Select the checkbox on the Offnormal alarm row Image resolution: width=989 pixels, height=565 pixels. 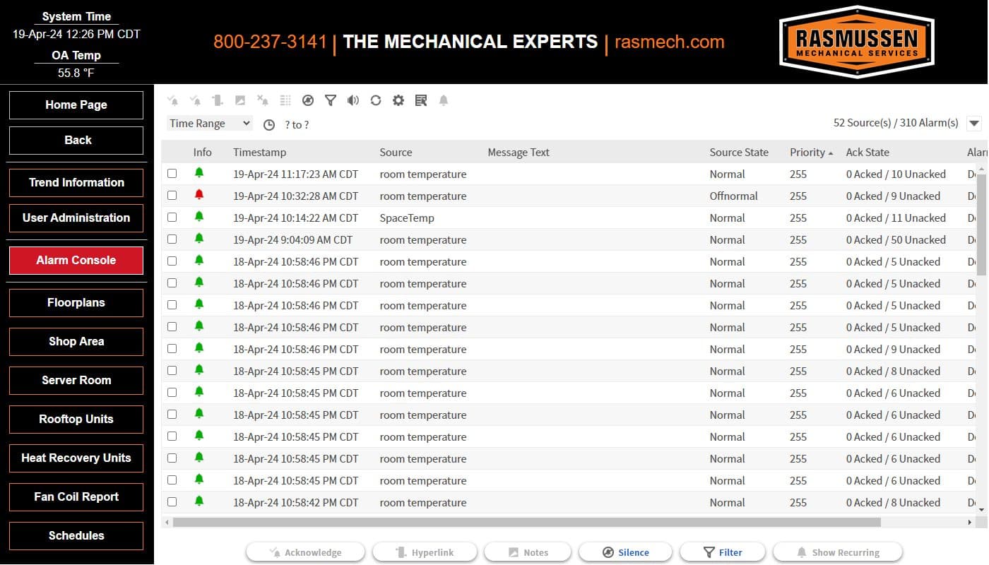pyautogui.click(x=172, y=196)
